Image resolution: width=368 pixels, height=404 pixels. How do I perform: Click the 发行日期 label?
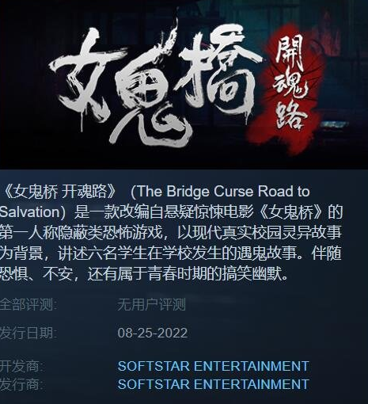(x=28, y=333)
